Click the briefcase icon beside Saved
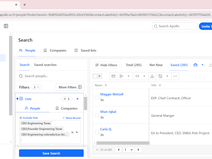 pyautogui.click(x=195, y=65)
